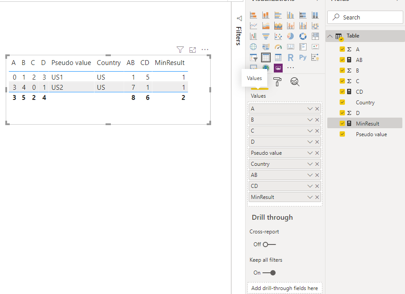This screenshot has width=405, height=294.
Task: Select the Power Apps visual
Action: (278, 68)
